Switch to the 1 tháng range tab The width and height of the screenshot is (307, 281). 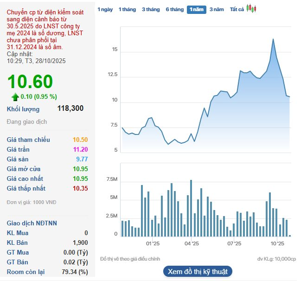click(127, 9)
